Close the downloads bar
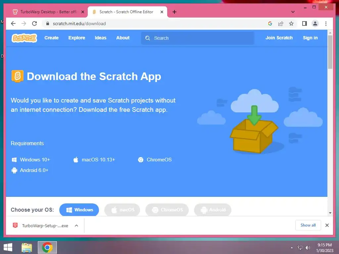 pyautogui.click(x=327, y=225)
